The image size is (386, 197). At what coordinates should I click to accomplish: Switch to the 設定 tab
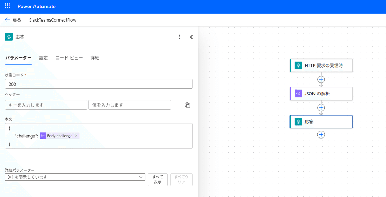click(44, 58)
